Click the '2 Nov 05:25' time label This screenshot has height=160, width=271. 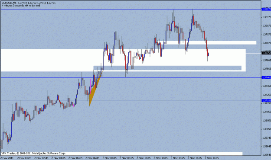tap(75, 158)
